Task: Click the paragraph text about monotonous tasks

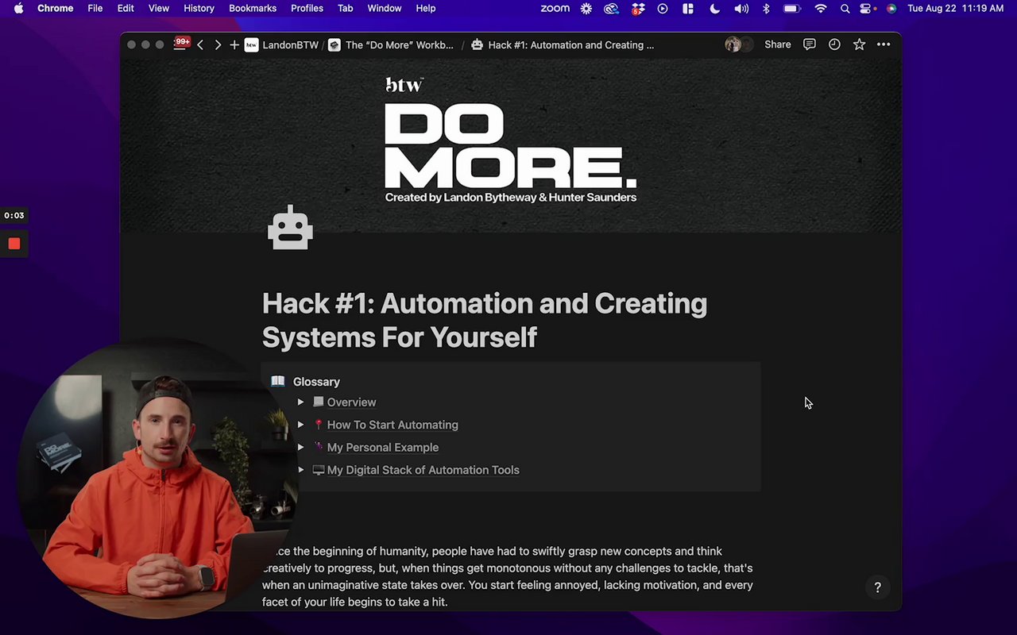Action: click(x=508, y=576)
